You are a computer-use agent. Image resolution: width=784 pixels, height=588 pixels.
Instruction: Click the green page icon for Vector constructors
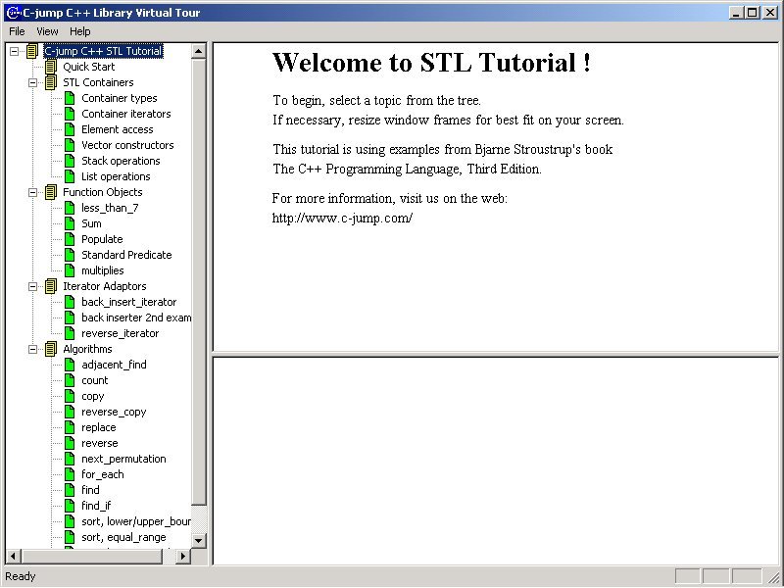coord(70,145)
